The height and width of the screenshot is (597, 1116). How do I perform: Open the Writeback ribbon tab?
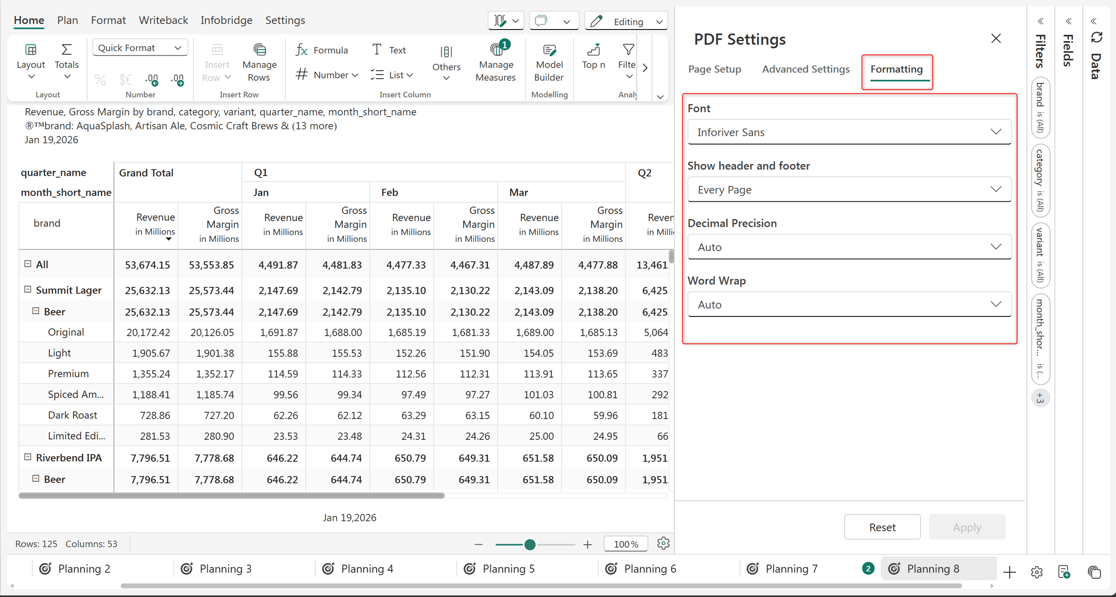tap(163, 20)
